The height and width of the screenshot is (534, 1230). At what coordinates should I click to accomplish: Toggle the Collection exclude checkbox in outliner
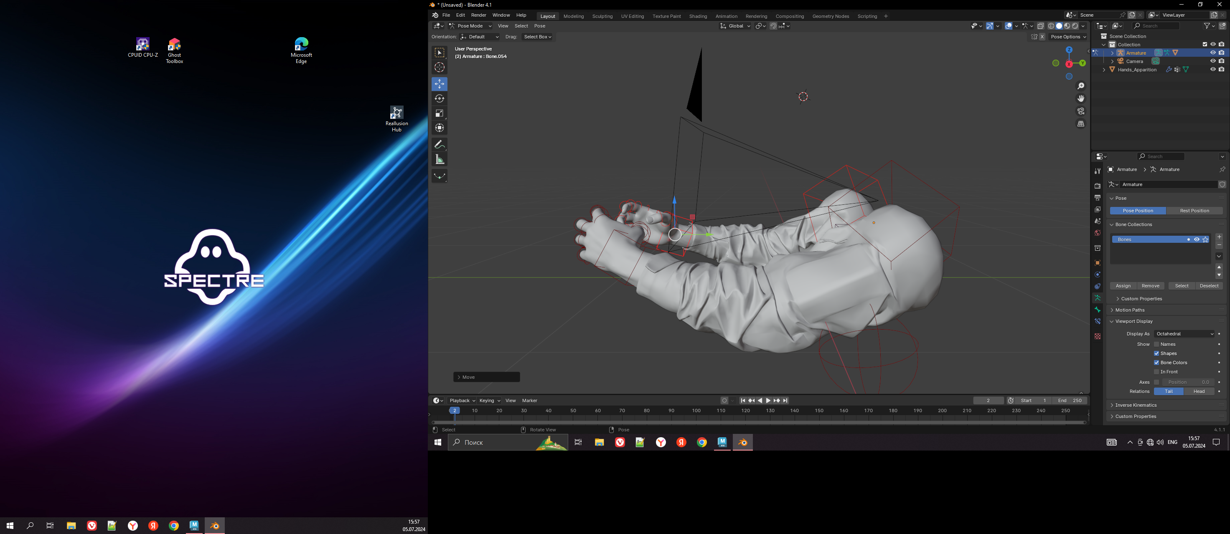(1205, 44)
